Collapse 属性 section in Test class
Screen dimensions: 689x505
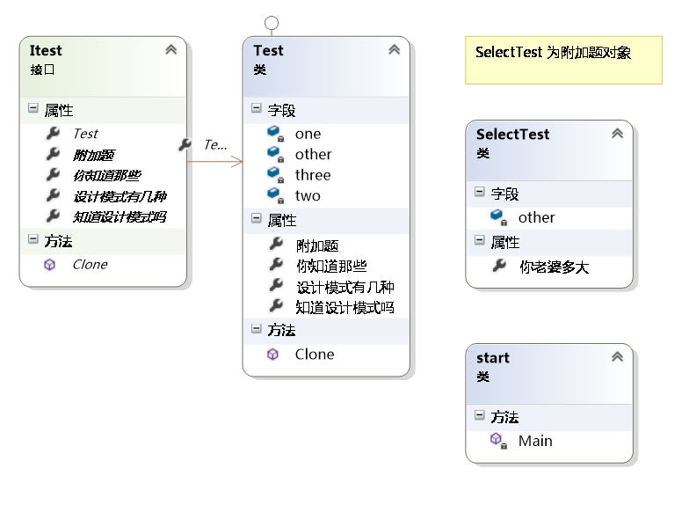pyautogui.click(x=257, y=218)
